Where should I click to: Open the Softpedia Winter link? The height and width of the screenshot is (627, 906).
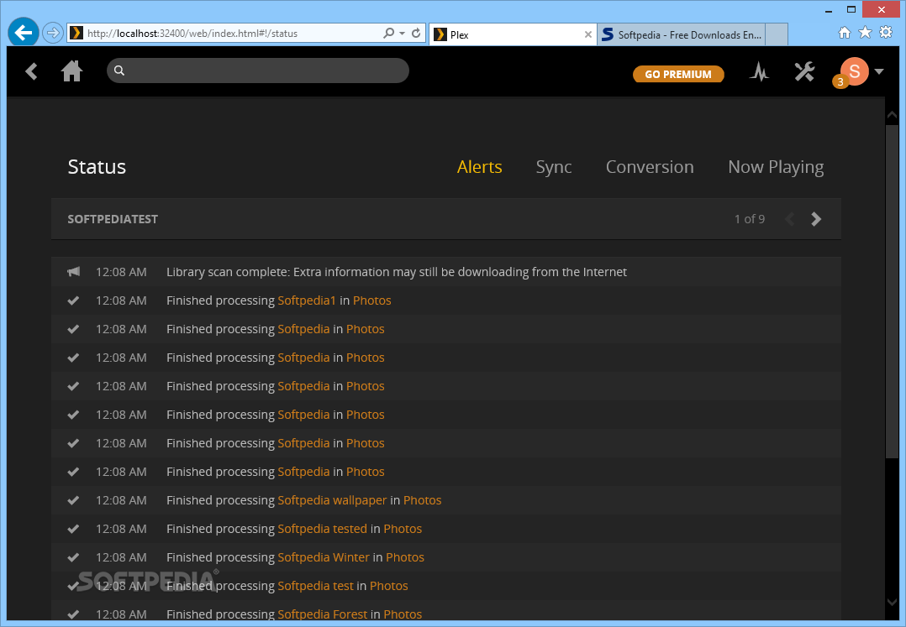tap(324, 557)
